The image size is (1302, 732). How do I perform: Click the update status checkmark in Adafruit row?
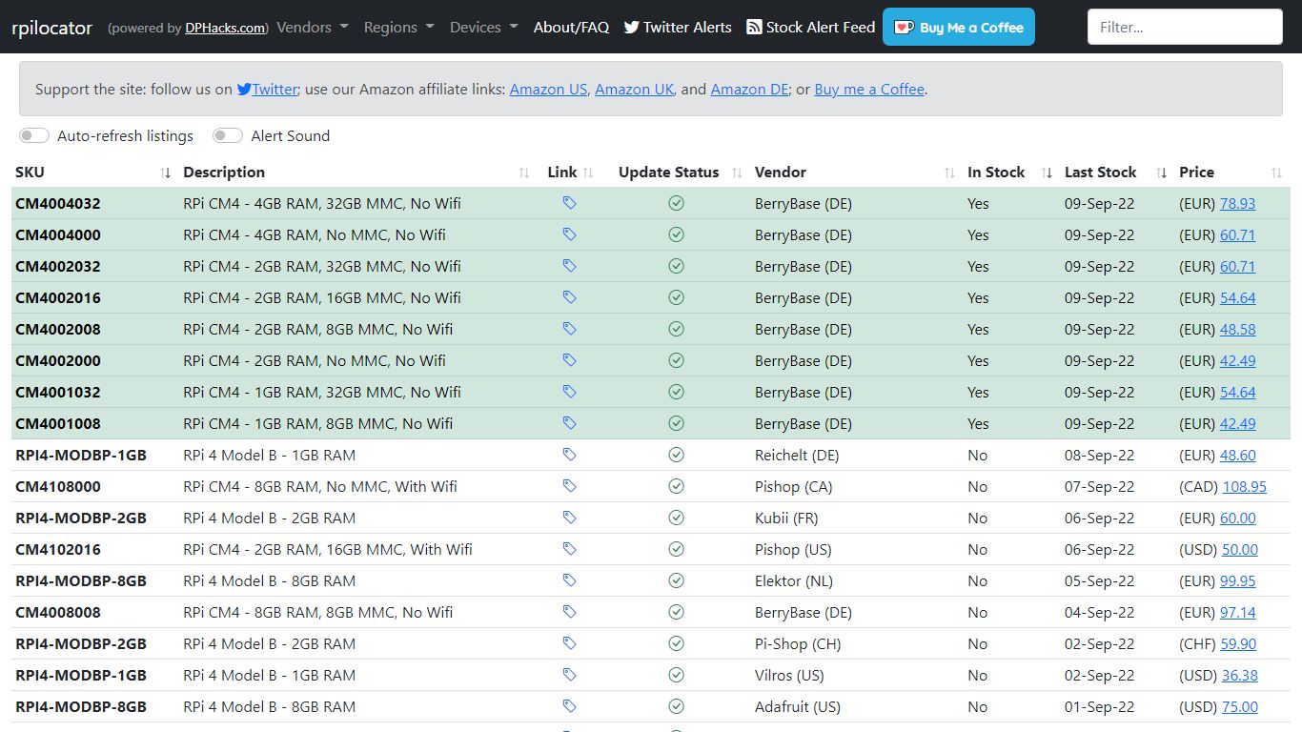(x=676, y=706)
